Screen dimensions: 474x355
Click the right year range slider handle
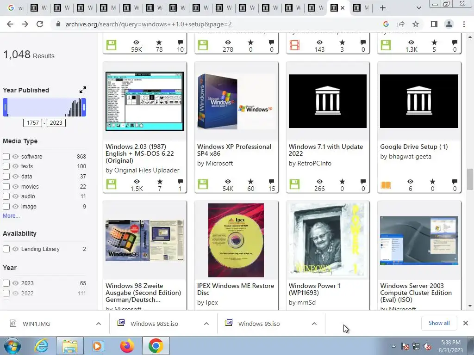(84, 107)
